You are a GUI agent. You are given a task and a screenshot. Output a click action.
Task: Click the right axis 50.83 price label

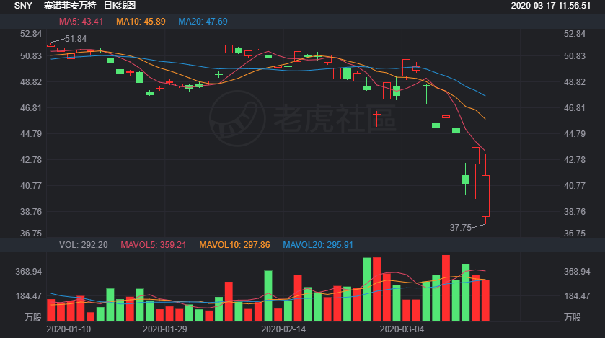(575, 56)
